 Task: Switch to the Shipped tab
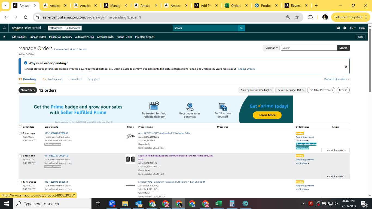point(94,79)
